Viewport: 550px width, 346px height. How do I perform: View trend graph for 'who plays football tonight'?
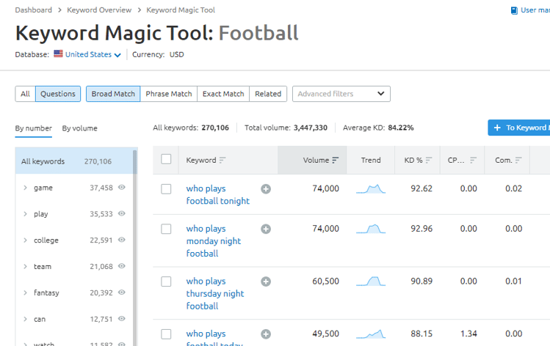tap(371, 189)
